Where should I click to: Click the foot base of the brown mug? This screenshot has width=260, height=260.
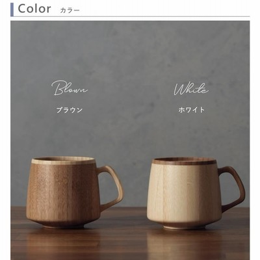click(63, 226)
